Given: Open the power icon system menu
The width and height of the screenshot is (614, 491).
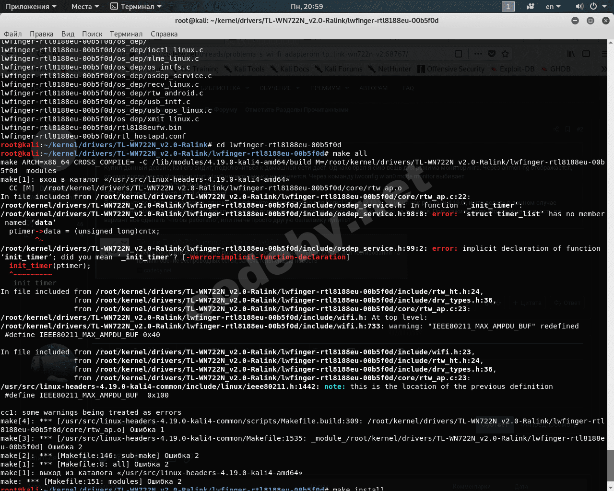Looking at the screenshot, I should click(x=593, y=6).
